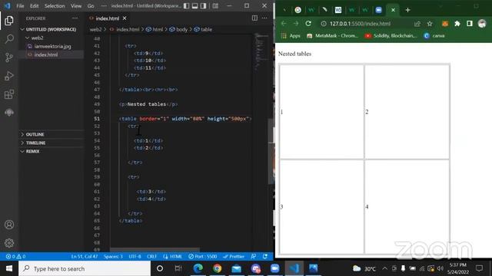The height and width of the screenshot is (276, 492).
Task: Click the Prettier status bar item
Action: (234, 257)
